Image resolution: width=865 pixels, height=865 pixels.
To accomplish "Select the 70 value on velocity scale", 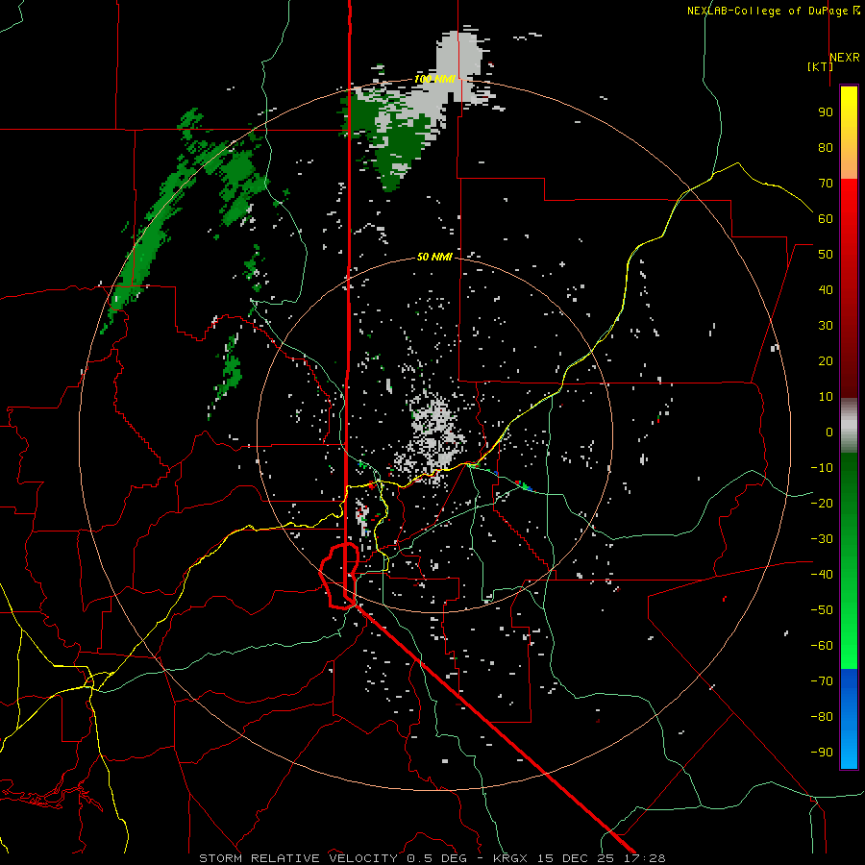I will [x=826, y=184].
